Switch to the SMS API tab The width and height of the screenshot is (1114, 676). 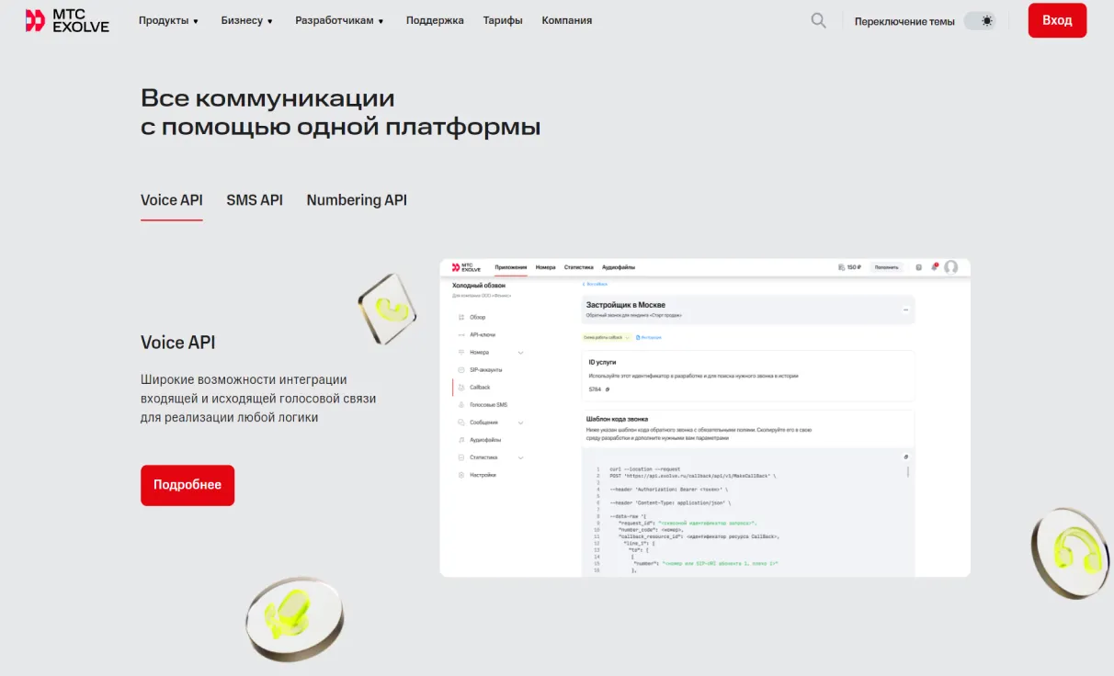click(x=255, y=200)
